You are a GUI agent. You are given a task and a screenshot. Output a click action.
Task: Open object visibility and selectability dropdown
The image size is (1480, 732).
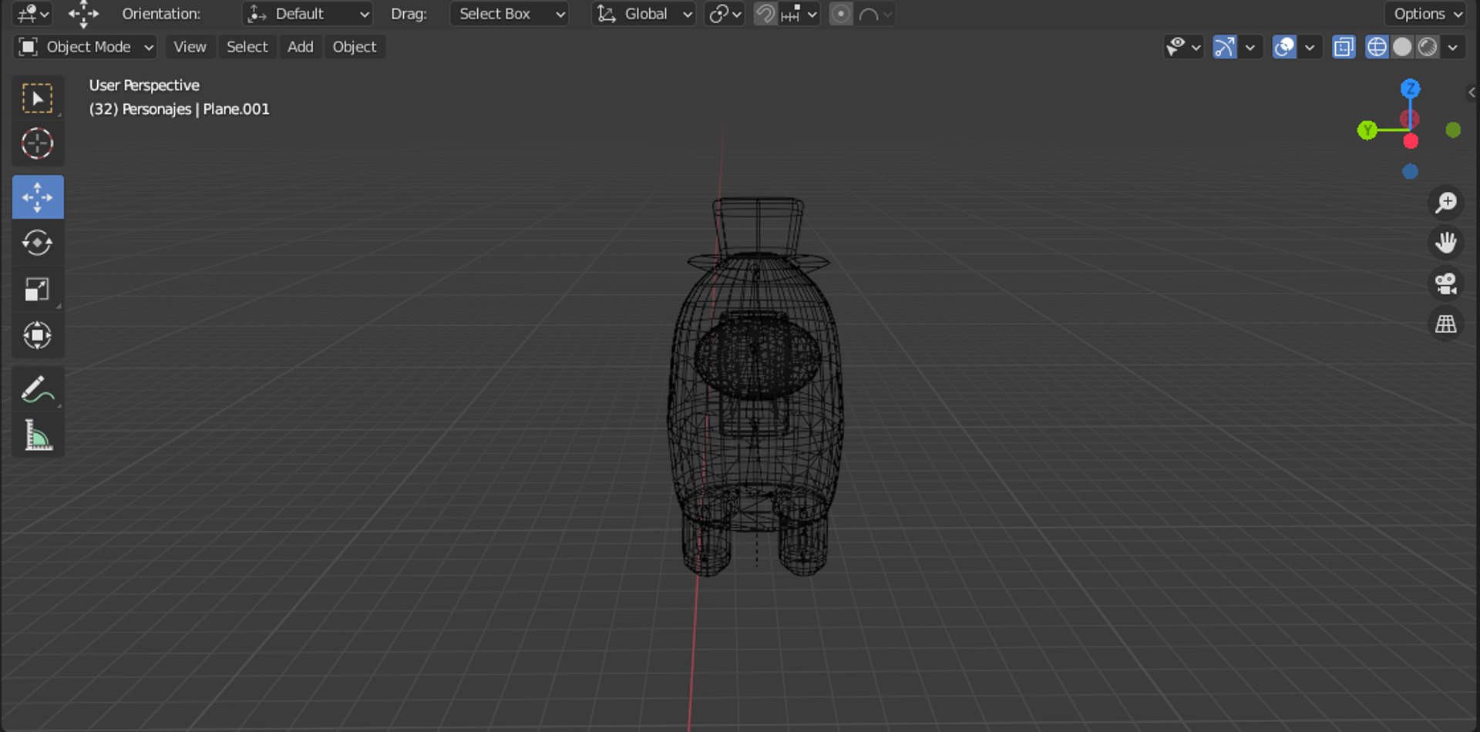point(1183,47)
